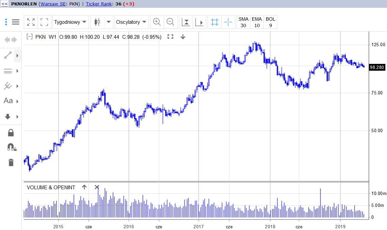Expand the chart type dropdown arrow

(109, 22)
